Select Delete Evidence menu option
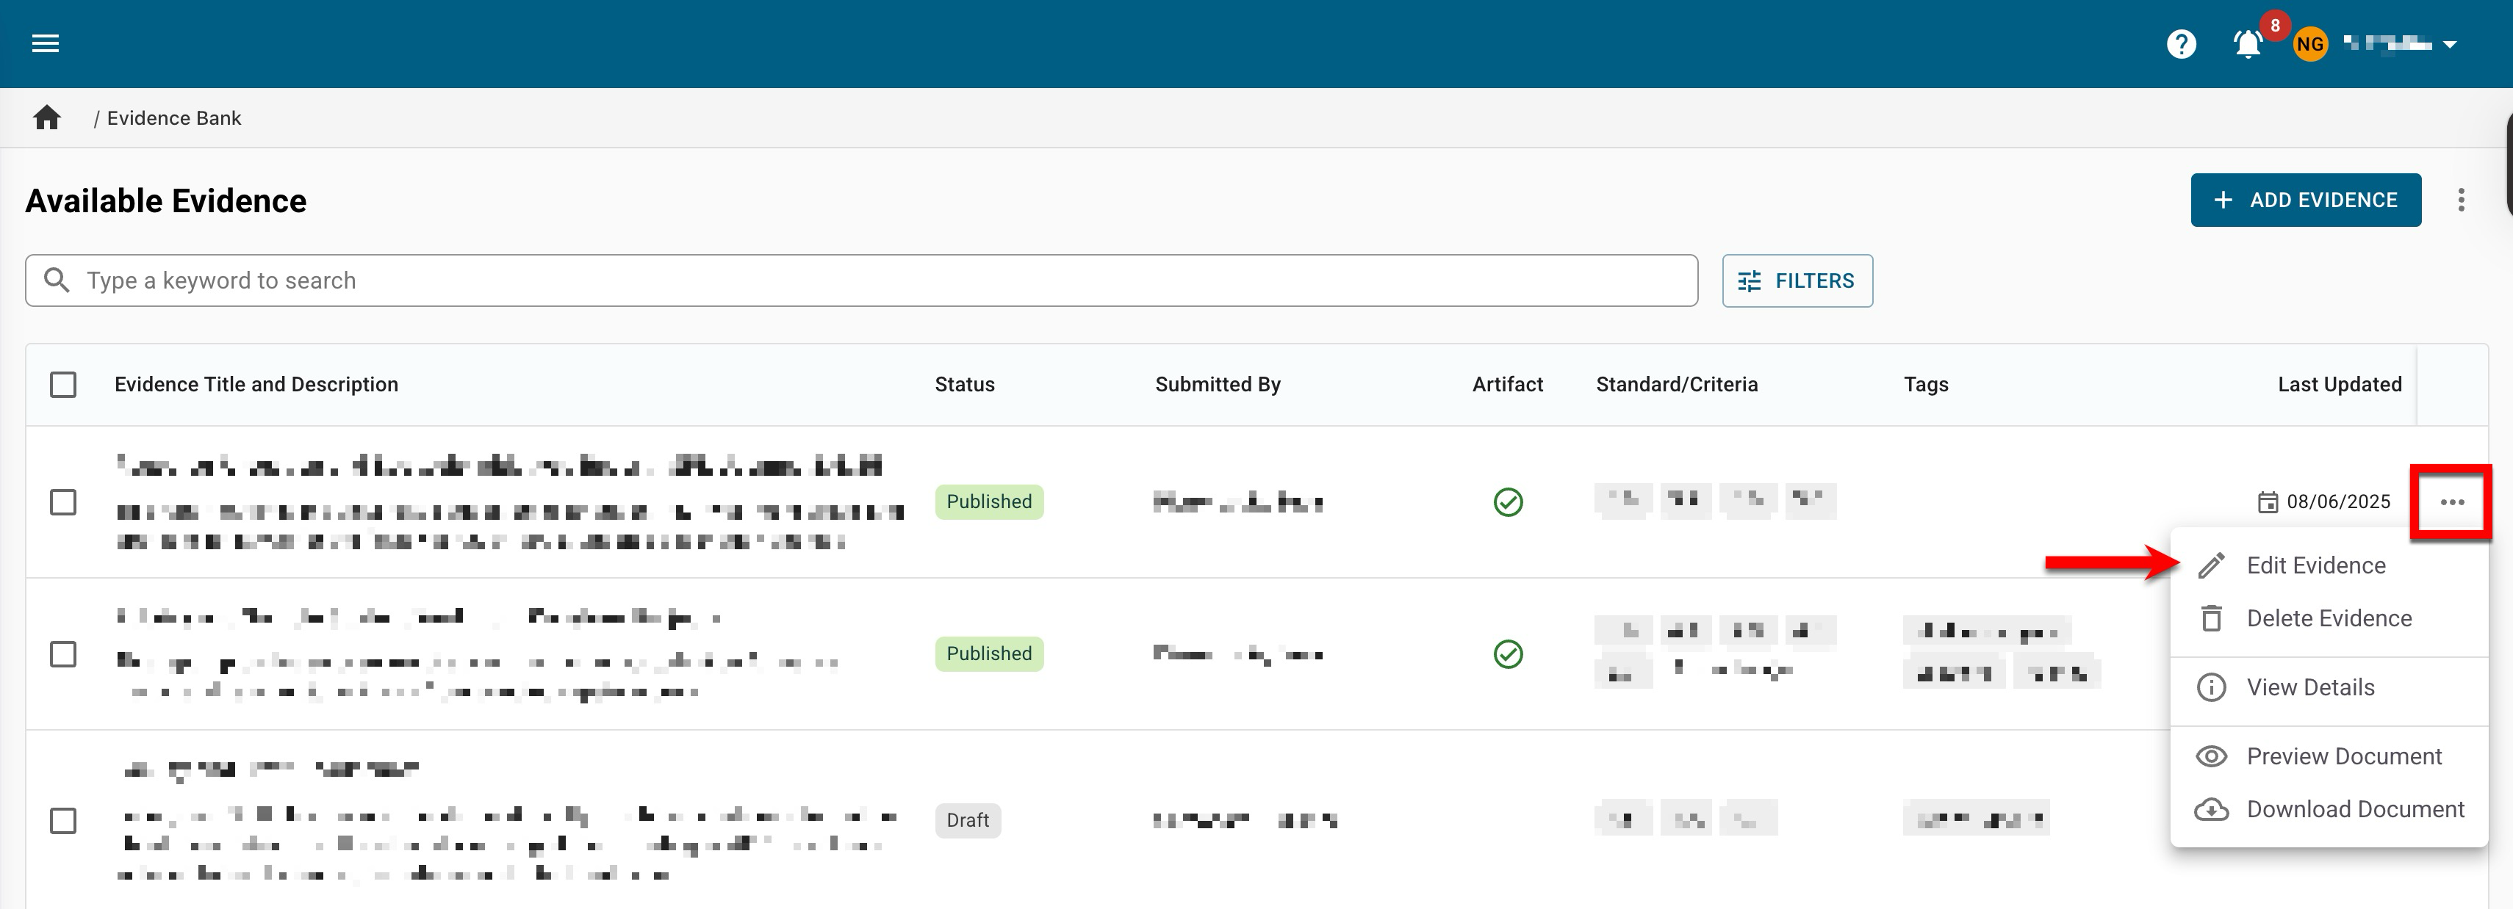 click(x=2328, y=618)
